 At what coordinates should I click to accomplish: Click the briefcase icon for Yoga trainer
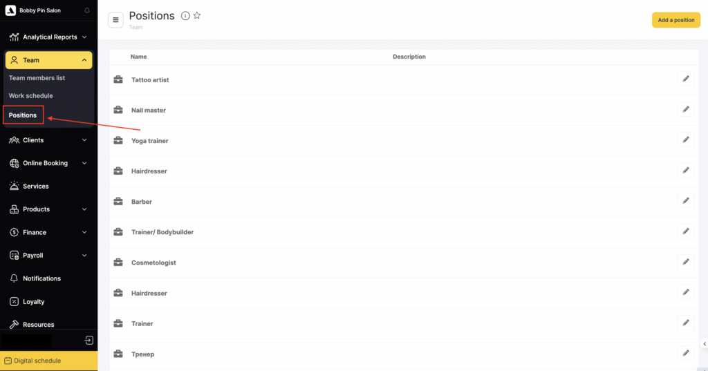(x=118, y=140)
